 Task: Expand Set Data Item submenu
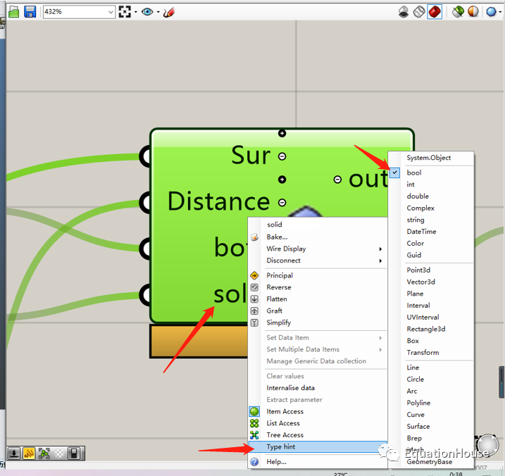click(380, 338)
